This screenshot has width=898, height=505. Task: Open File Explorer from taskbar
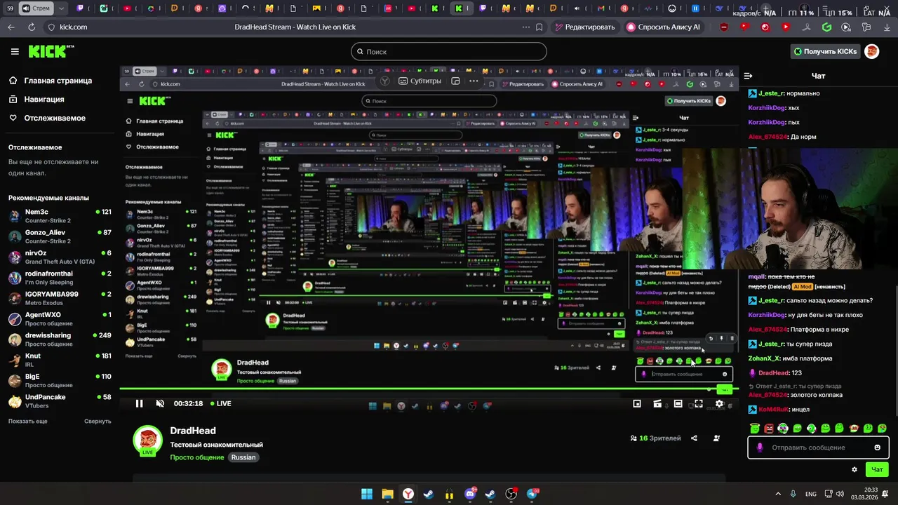[387, 494]
